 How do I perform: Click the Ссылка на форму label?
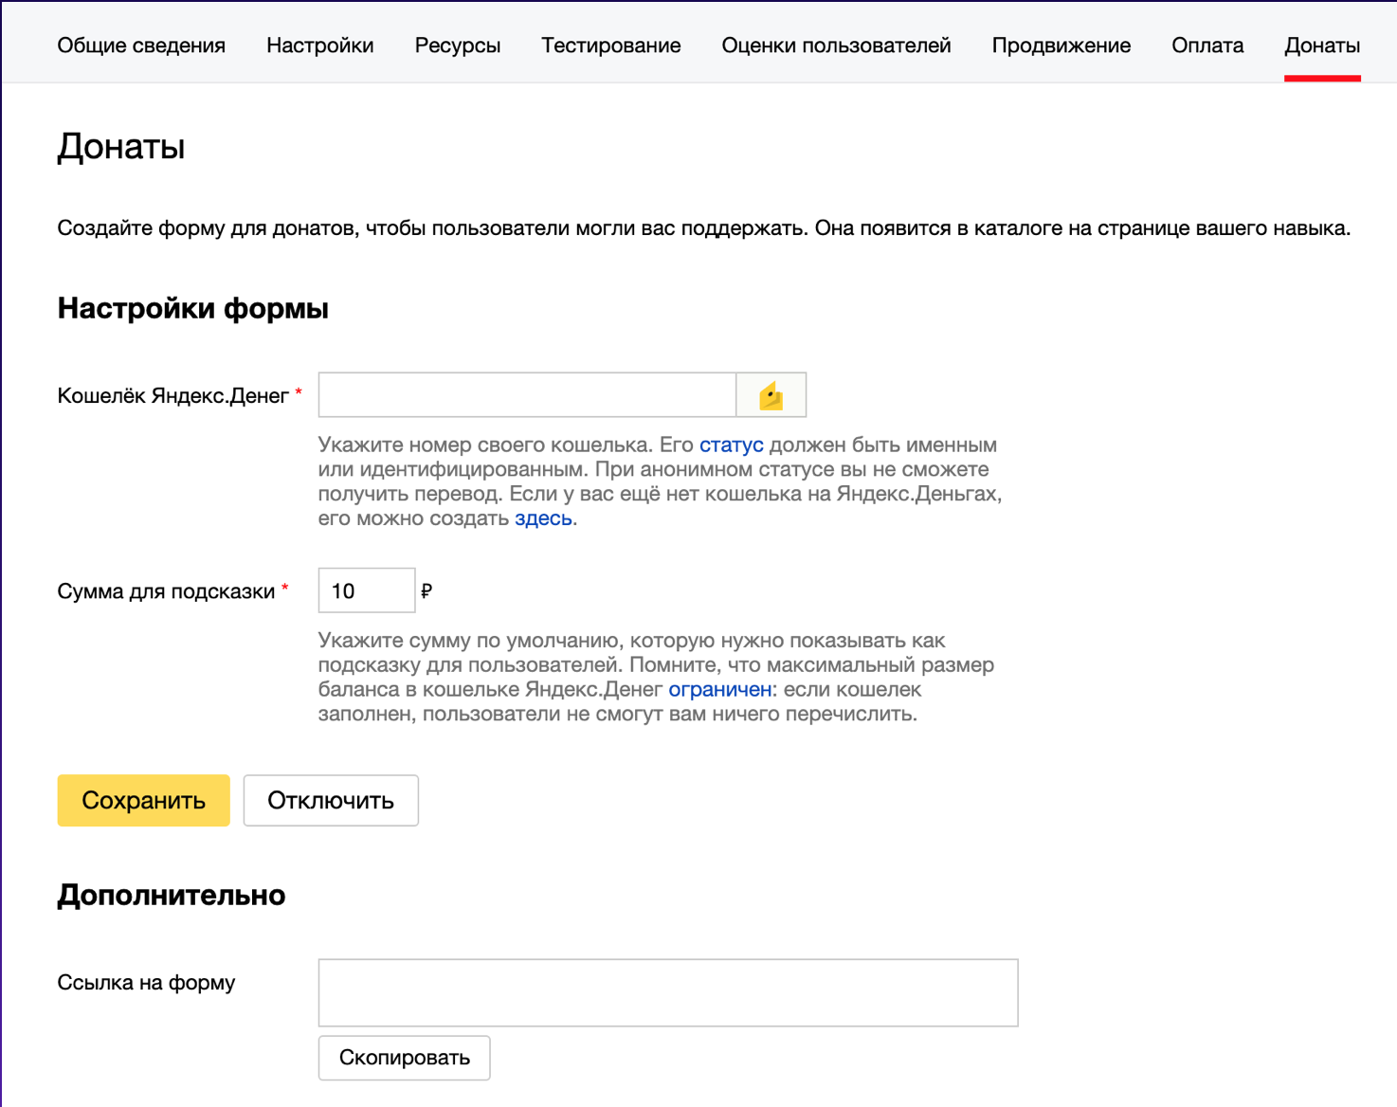(x=146, y=983)
